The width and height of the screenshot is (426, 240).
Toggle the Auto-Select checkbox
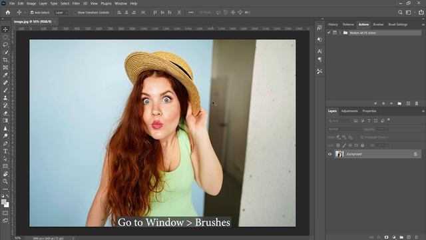click(x=32, y=13)
